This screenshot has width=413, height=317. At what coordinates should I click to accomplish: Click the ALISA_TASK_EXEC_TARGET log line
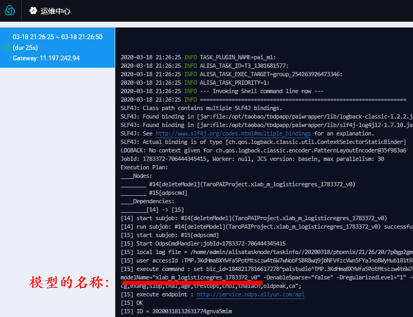click(231, 74)
